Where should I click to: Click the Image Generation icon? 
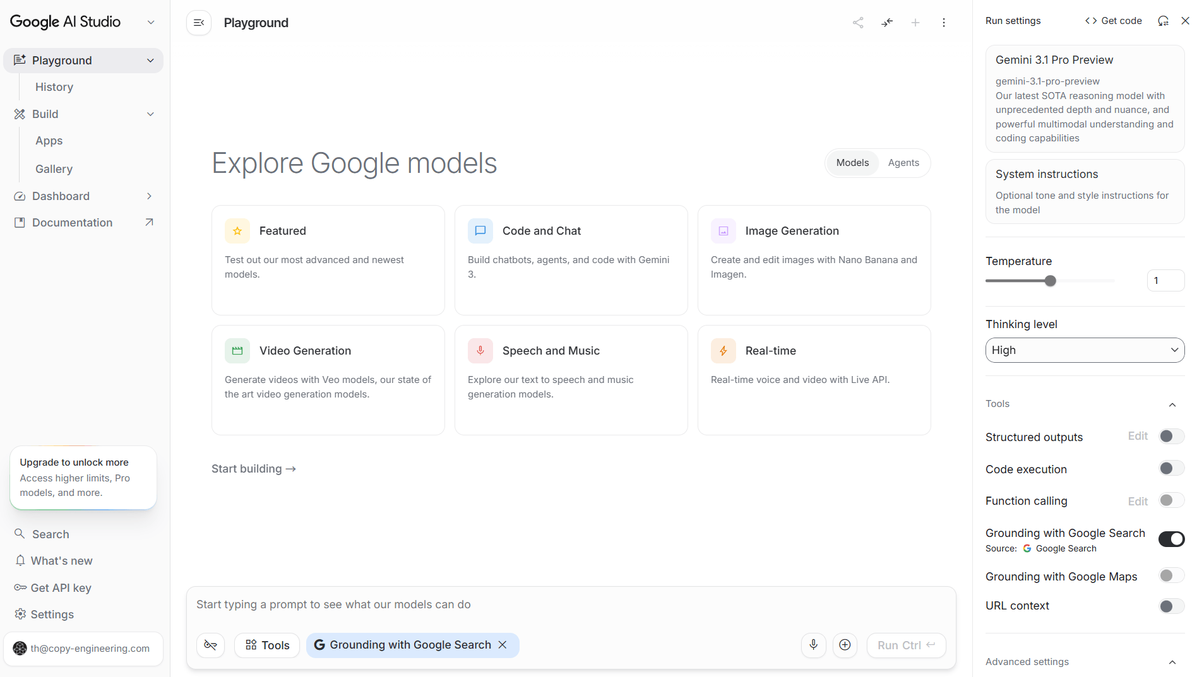point(724,231)
